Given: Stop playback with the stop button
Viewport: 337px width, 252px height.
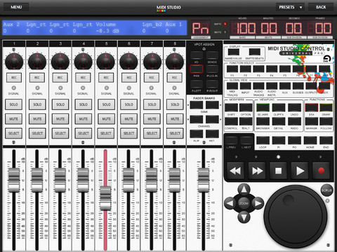Looking at the screenshot, I should click(x=278, y=171).
